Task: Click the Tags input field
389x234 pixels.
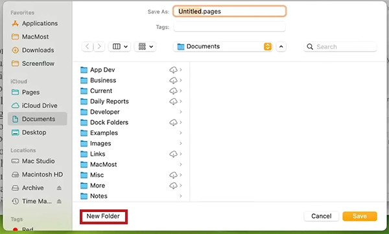Action: [230, 27]
